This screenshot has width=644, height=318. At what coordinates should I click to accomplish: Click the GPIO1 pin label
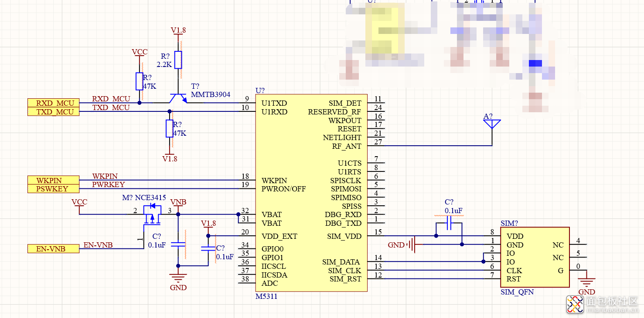pyautogui.click(x=273, y=258)
